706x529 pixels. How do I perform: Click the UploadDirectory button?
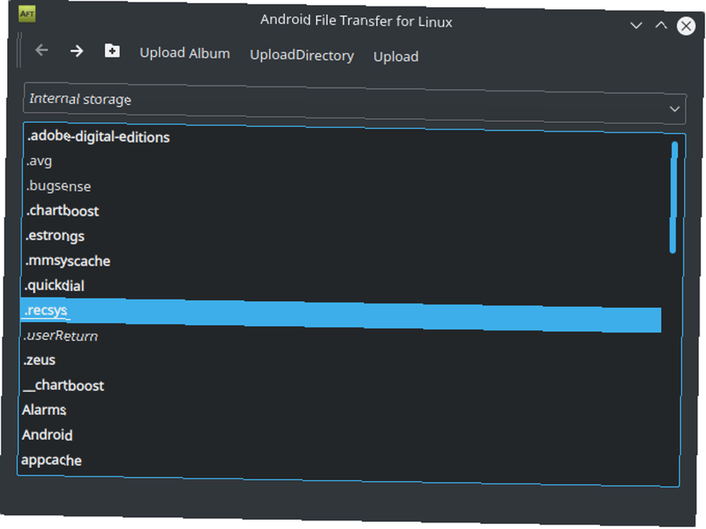[301, 55]
